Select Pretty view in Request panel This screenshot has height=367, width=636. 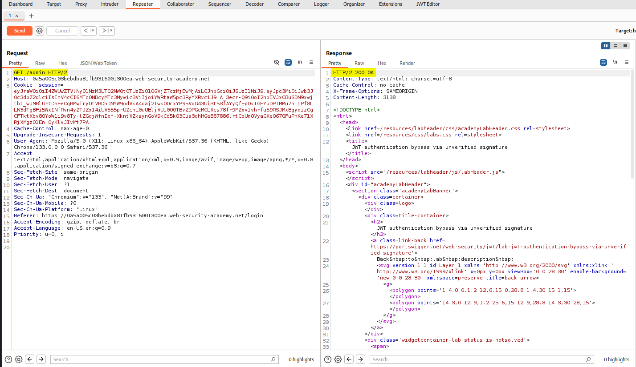pyautogui.click(x=16, y=63)
